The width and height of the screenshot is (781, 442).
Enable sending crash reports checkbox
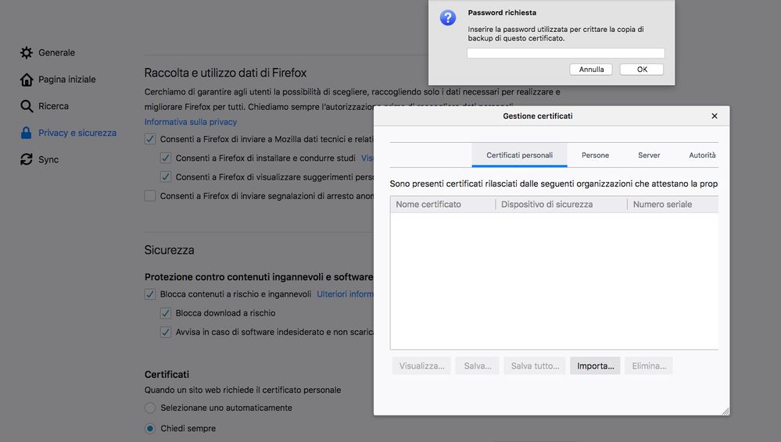150,196
